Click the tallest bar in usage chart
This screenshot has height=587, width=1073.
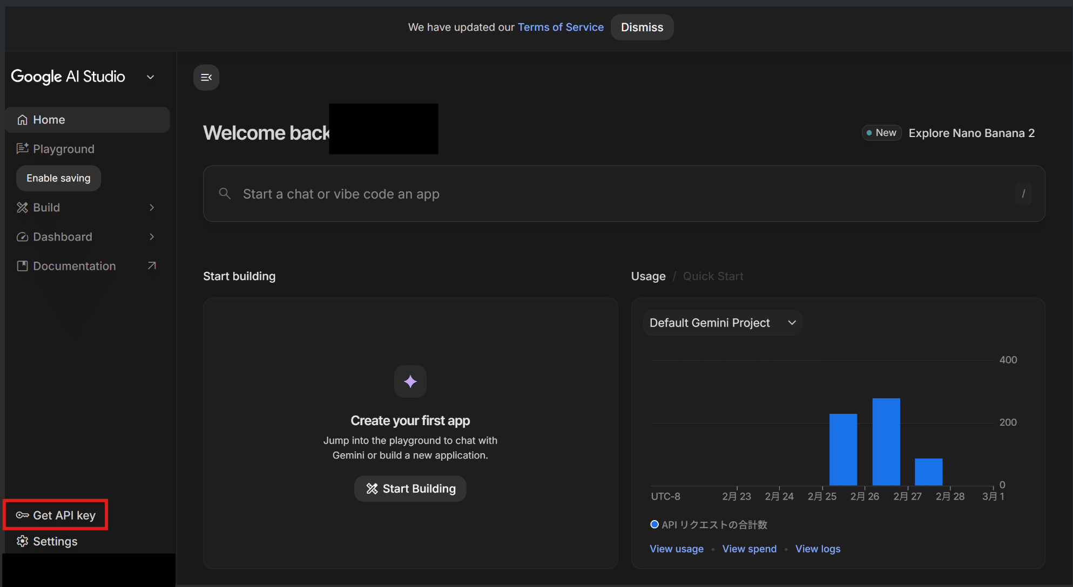(886, 441)
